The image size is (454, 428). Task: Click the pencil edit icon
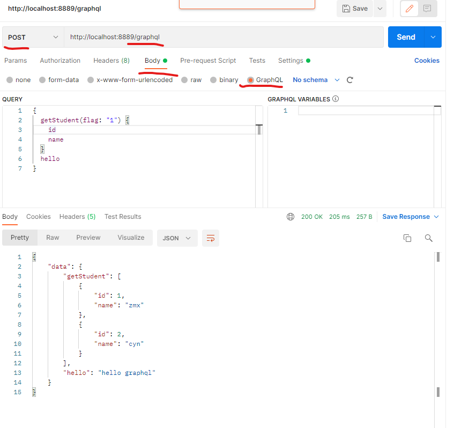(410, 9)
